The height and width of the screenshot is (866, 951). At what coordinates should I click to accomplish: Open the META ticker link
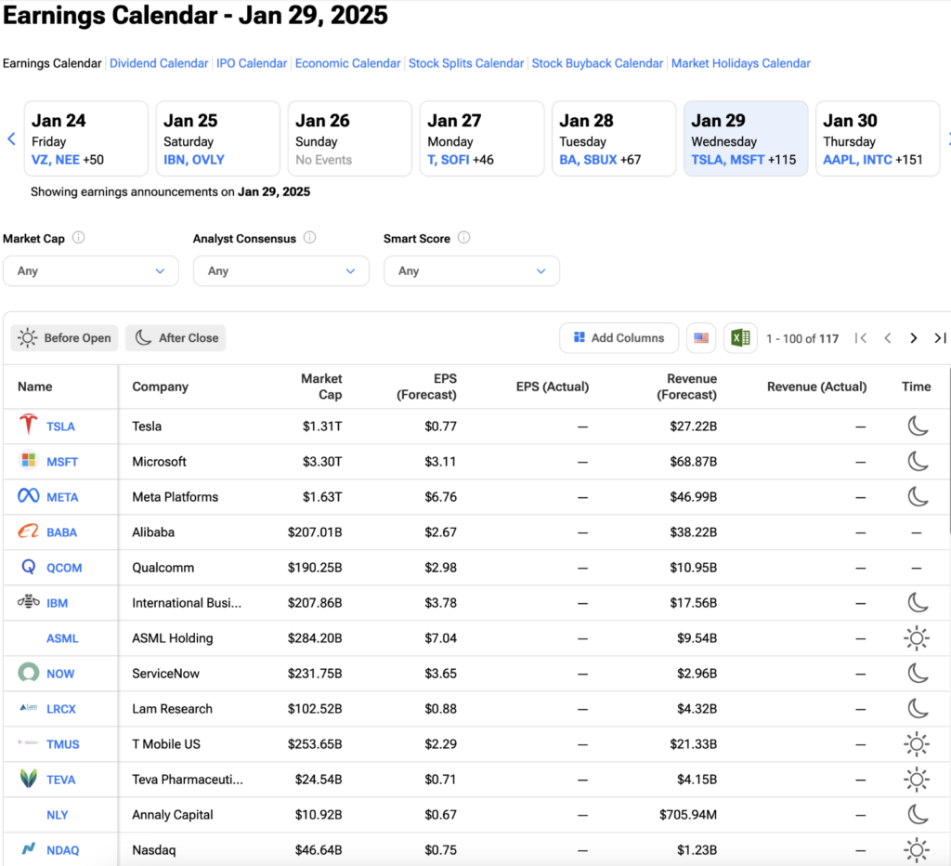pyautogui.click(x=62, y=497)
